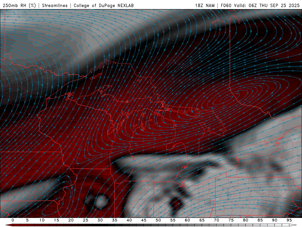Click the '250mb RH (%)' title text

(19, 5)
